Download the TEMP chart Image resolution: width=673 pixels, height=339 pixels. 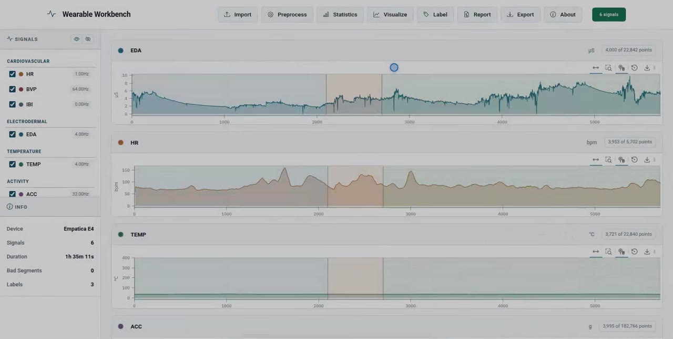click(x=647, y=252)
